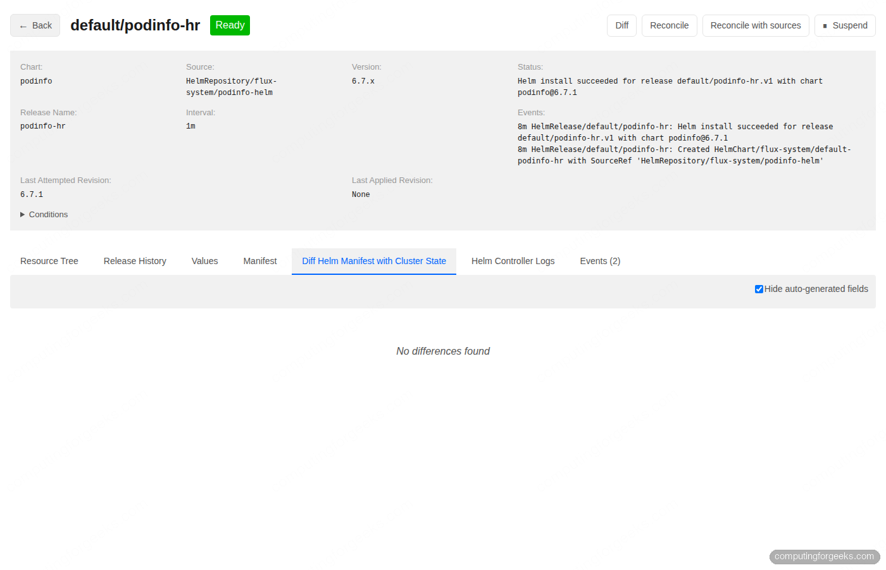Image resolution: width=886 pixels, height=570 pixels.
Task: Select source HelmRepository/flux-system/podinfo-helm text
Action: (231, 87)
